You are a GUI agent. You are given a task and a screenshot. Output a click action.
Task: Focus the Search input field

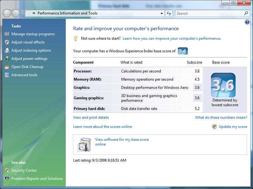tap(210, 13)
